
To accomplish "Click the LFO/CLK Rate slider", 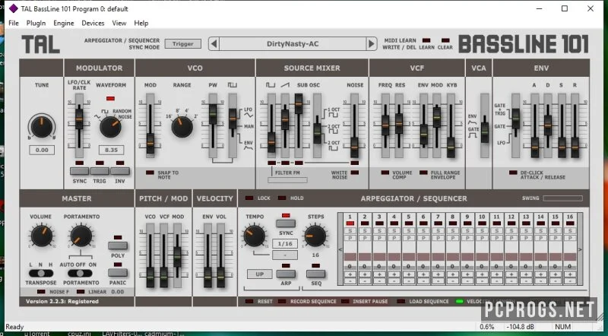I will [79, 119].
